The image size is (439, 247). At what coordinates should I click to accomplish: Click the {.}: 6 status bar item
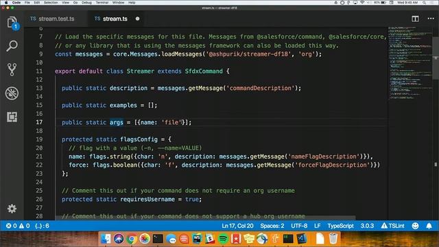click(x=42, y=226)
